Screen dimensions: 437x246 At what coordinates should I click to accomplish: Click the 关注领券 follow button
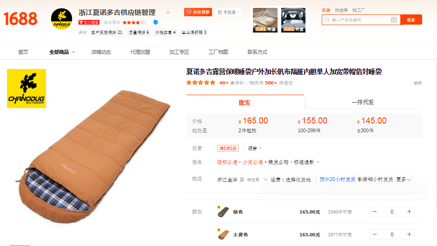coord(198,12)
